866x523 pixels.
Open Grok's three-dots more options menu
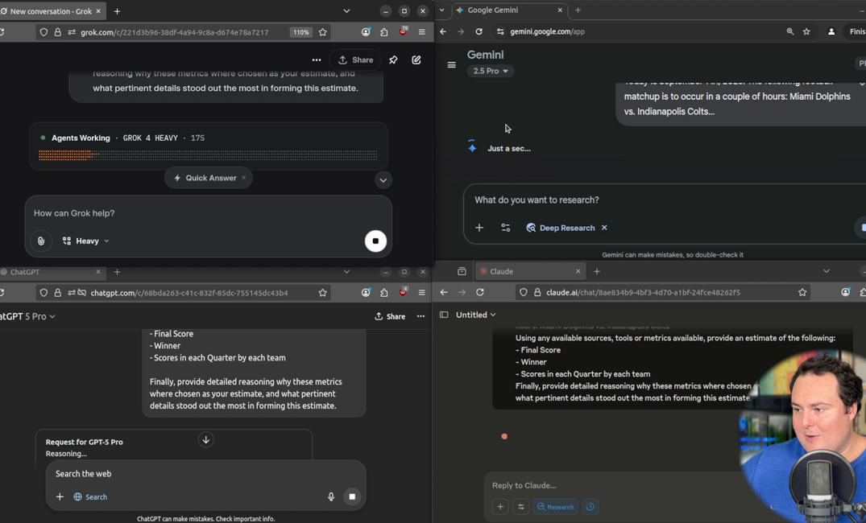317,60
